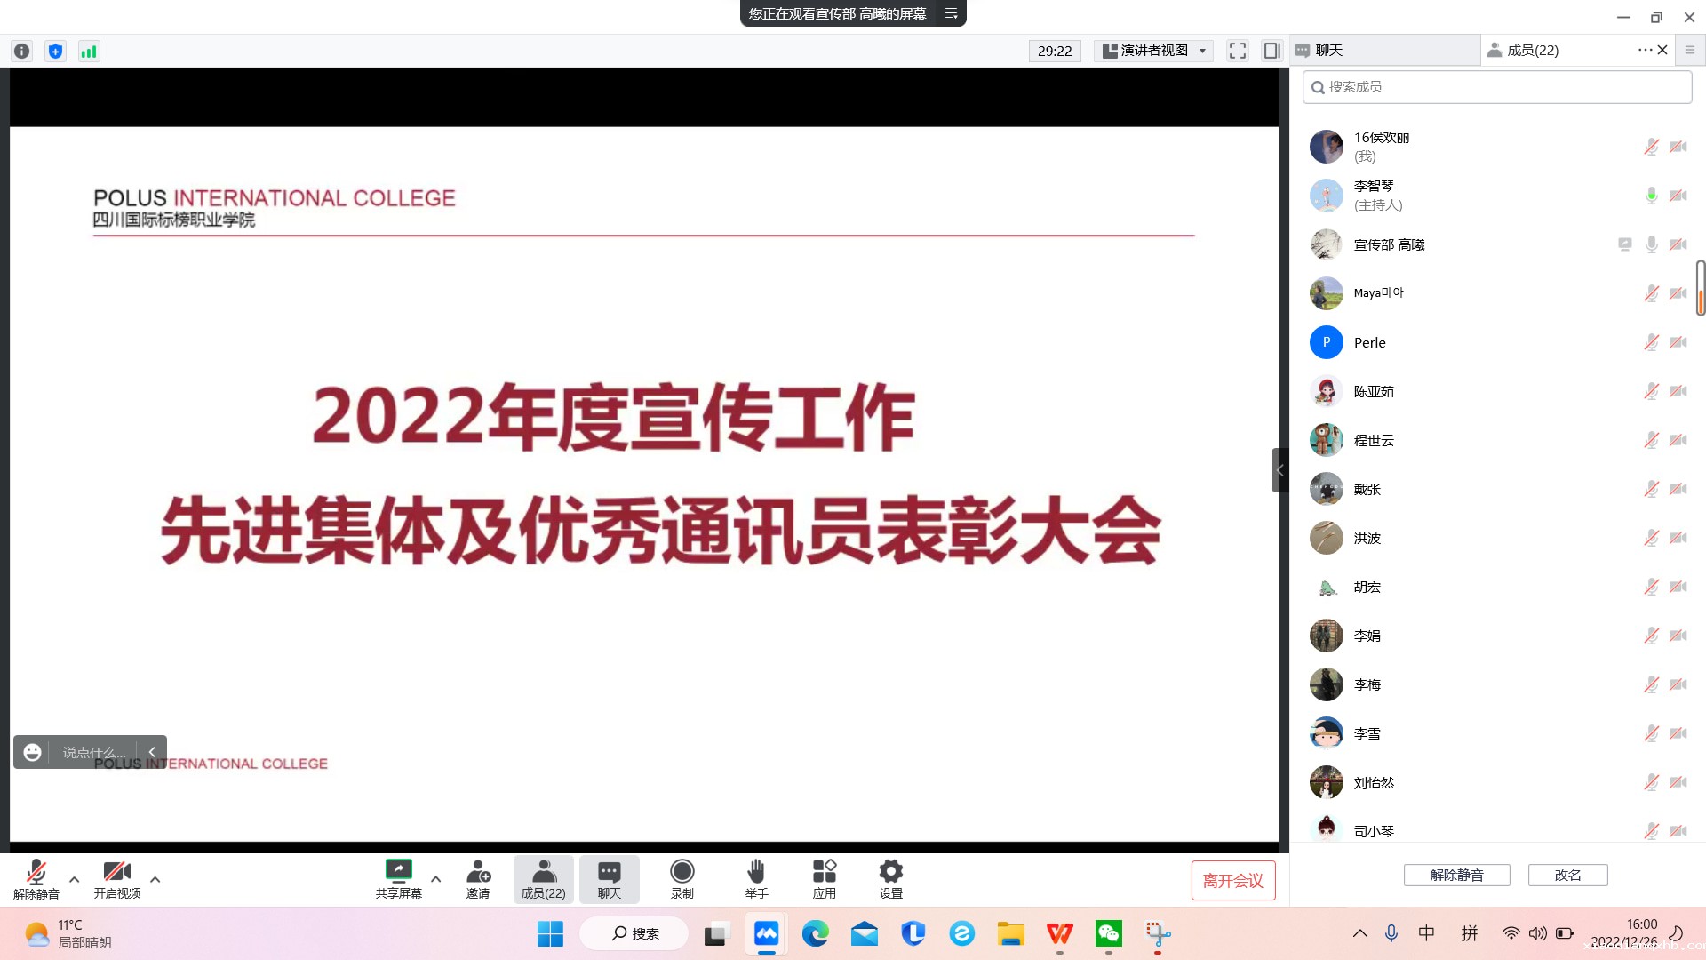The height and width of the screenshot is (960, 1706).
Task: Open the volume icon in system tray
Action: pyautogui.click(x=1537, y=933)
